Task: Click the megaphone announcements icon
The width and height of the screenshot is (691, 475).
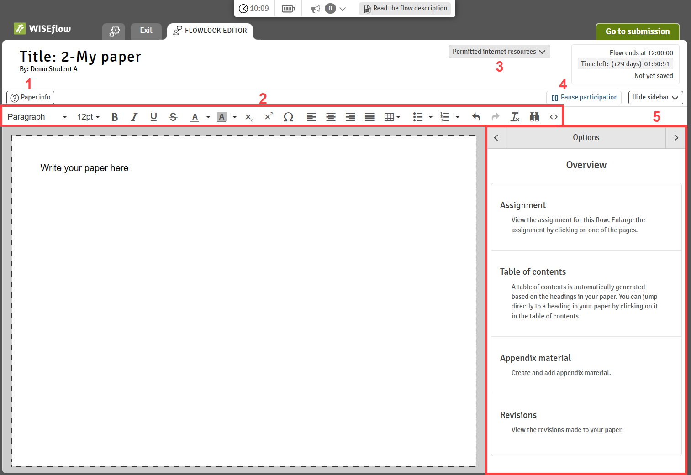Action: (x=316, y=9)
